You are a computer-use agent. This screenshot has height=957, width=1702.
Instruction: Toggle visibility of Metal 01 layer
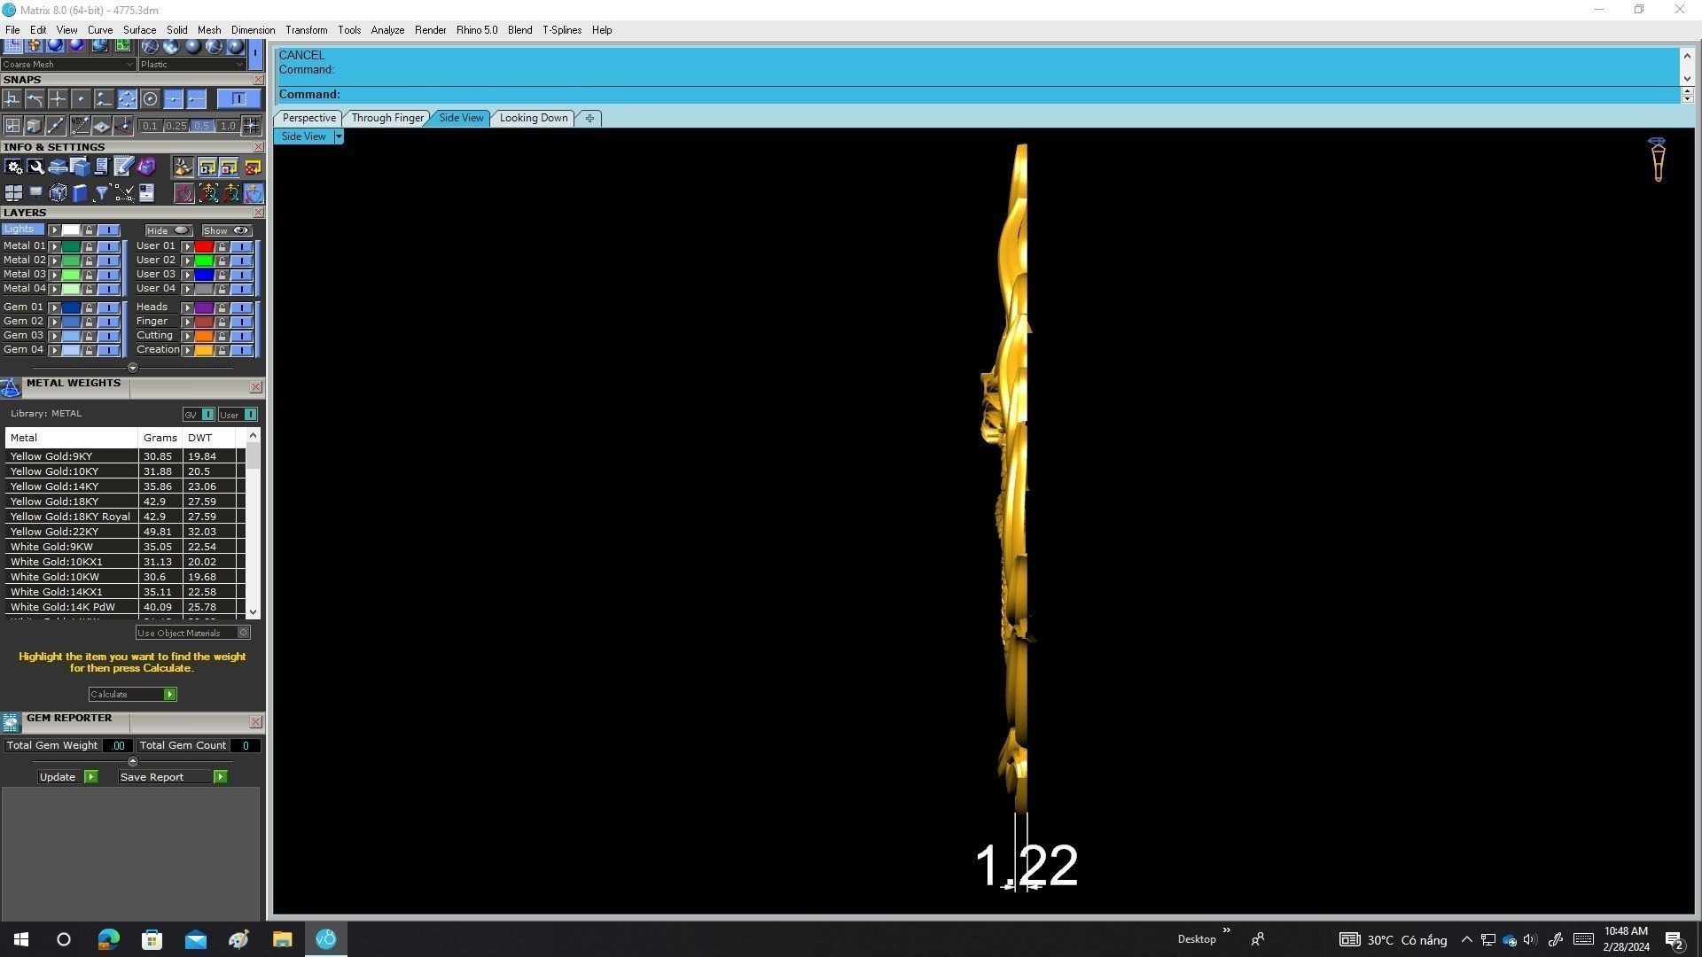coord(108,246)
